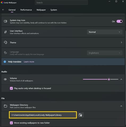The width and height of the screenshot is (126, 127).
Task: Switch to the Performance tab
Action: coord(26,10)
